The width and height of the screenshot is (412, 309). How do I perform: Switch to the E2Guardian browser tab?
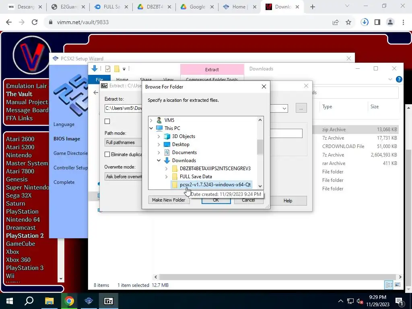(x=68, y=7)
